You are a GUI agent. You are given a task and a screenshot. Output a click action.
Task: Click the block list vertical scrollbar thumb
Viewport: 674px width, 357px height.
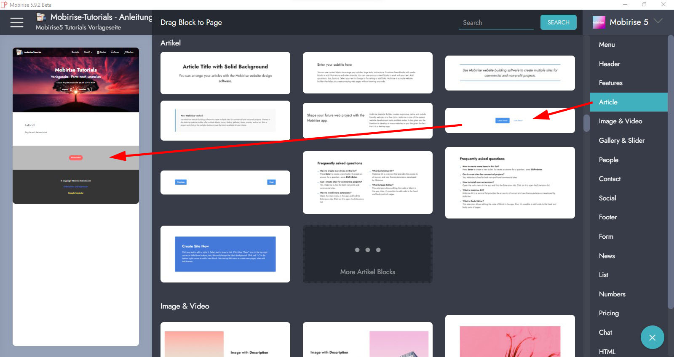pyautogui.click(x=586, y=123)
